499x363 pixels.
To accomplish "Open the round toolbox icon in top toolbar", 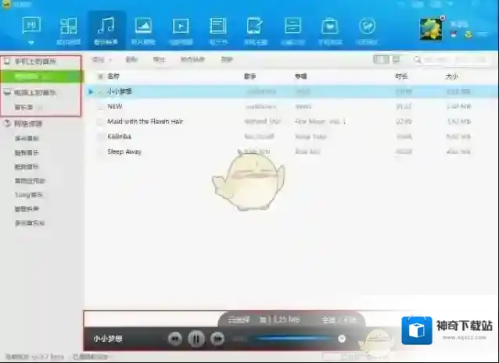I will (x=365, y=30).
